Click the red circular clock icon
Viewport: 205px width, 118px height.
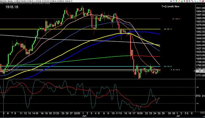point(187,1)
